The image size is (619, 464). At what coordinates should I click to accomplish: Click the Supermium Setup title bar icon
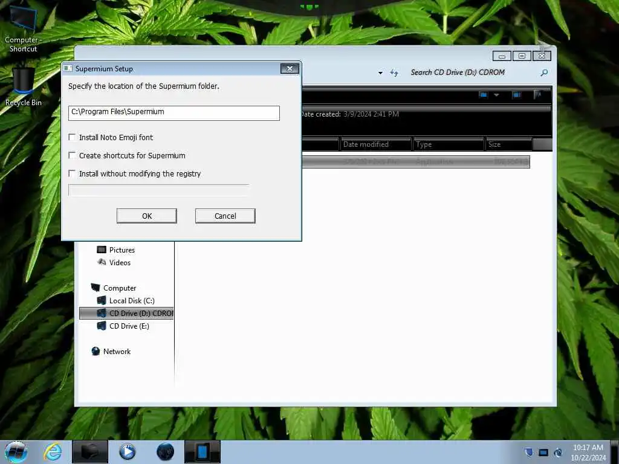point(68,69)
